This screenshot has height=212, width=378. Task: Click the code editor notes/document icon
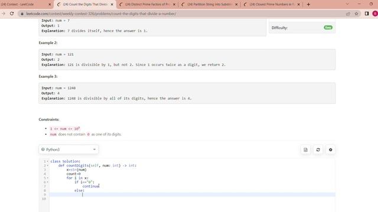pyautogui.click(x=305, y=150)
